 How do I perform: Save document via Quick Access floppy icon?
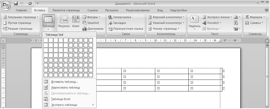pyautogui.click(x=16, y=3)
